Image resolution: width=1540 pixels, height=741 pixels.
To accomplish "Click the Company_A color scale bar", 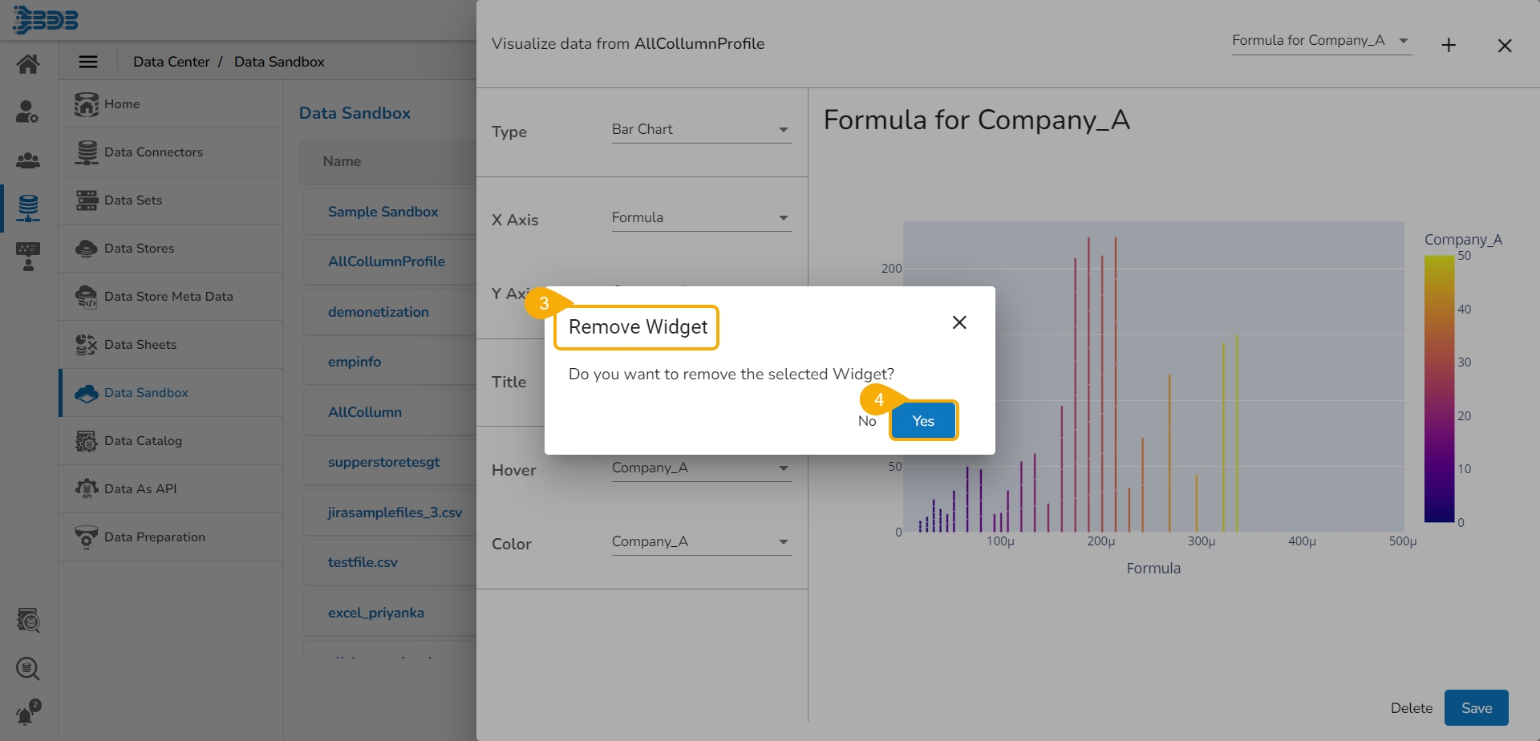I will pyautogui.click(x=1439, y=389).
